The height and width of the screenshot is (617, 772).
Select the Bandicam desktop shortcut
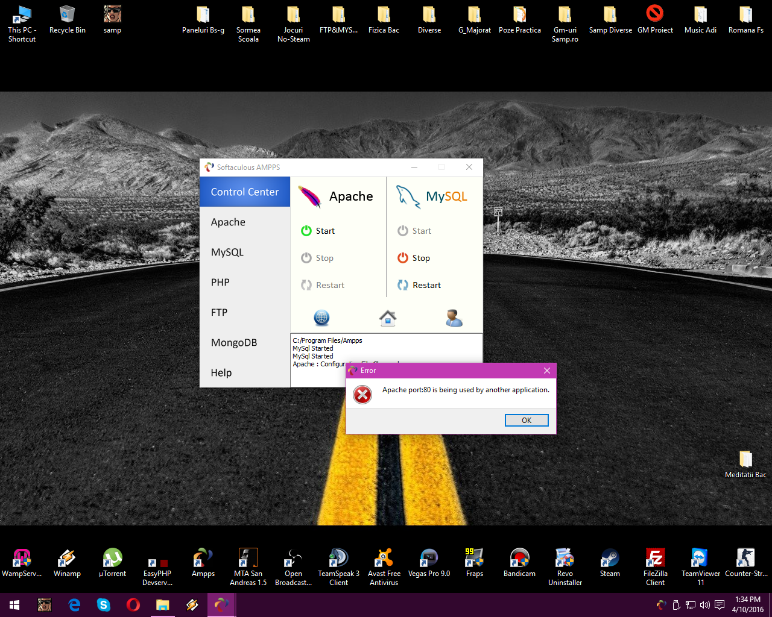coord(520,563)
